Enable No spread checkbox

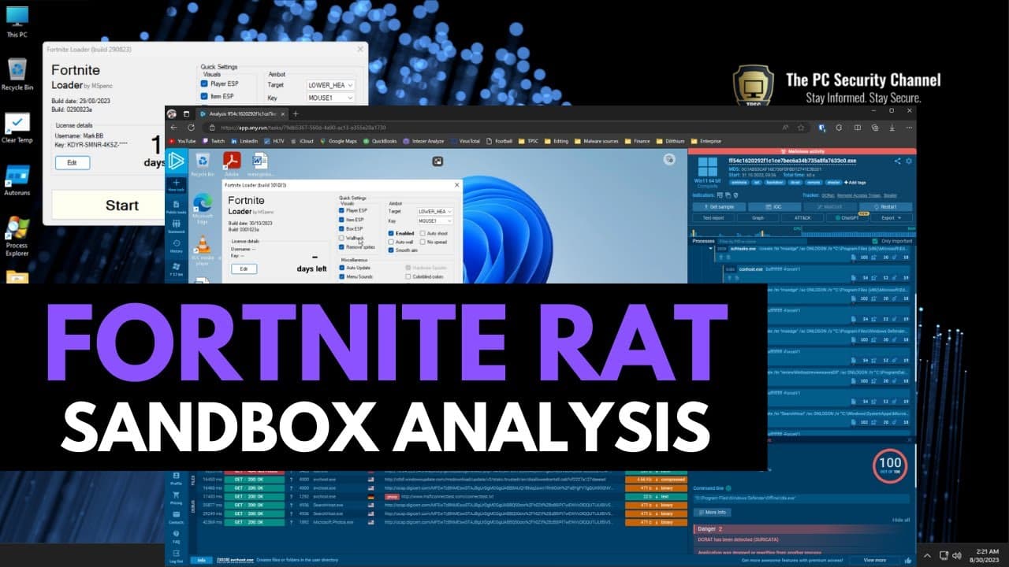[423, 242]
